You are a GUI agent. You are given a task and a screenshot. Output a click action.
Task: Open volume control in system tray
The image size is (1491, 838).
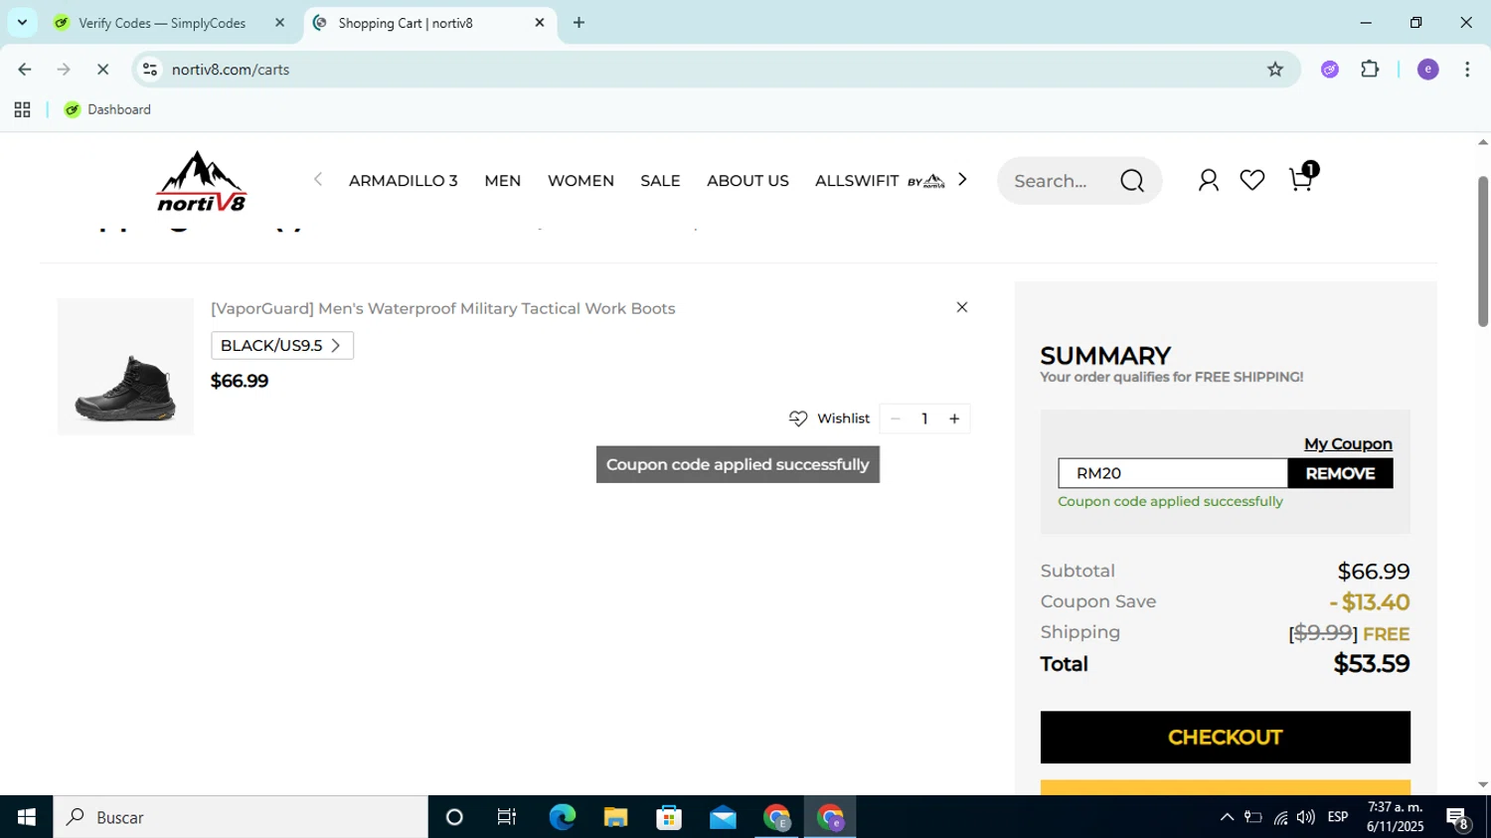1305,817
